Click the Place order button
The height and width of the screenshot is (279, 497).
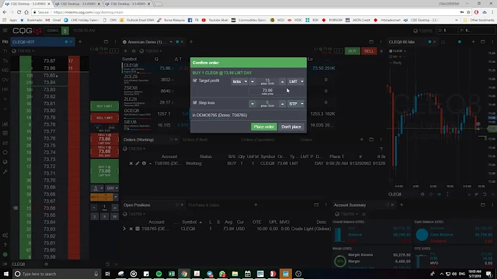coord(264,127)
